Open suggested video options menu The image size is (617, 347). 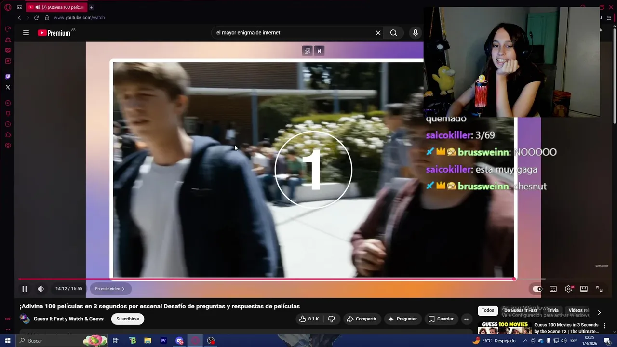(604, 326)
